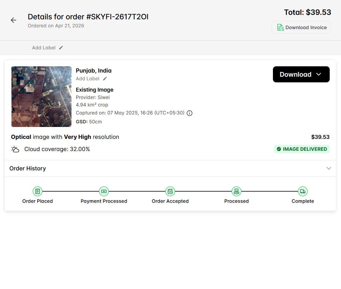
Task: Click the top Add Label text under order title
Action: (x=44, y=48)
